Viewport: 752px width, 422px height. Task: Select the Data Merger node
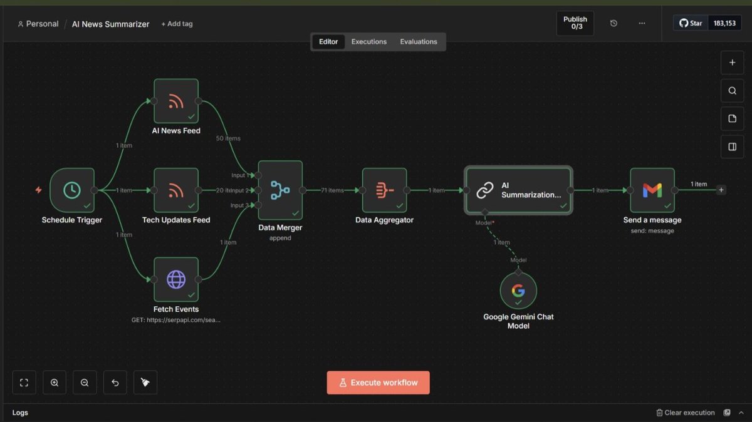[280, 190]
